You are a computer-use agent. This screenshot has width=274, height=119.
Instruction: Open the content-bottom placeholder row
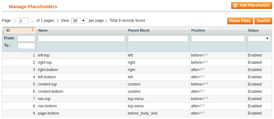pos(137,92)
